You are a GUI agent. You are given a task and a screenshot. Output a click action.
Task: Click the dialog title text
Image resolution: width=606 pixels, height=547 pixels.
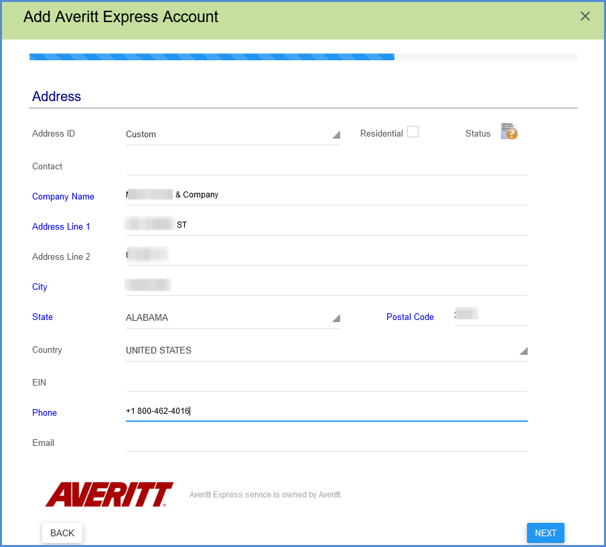point(121,17)
